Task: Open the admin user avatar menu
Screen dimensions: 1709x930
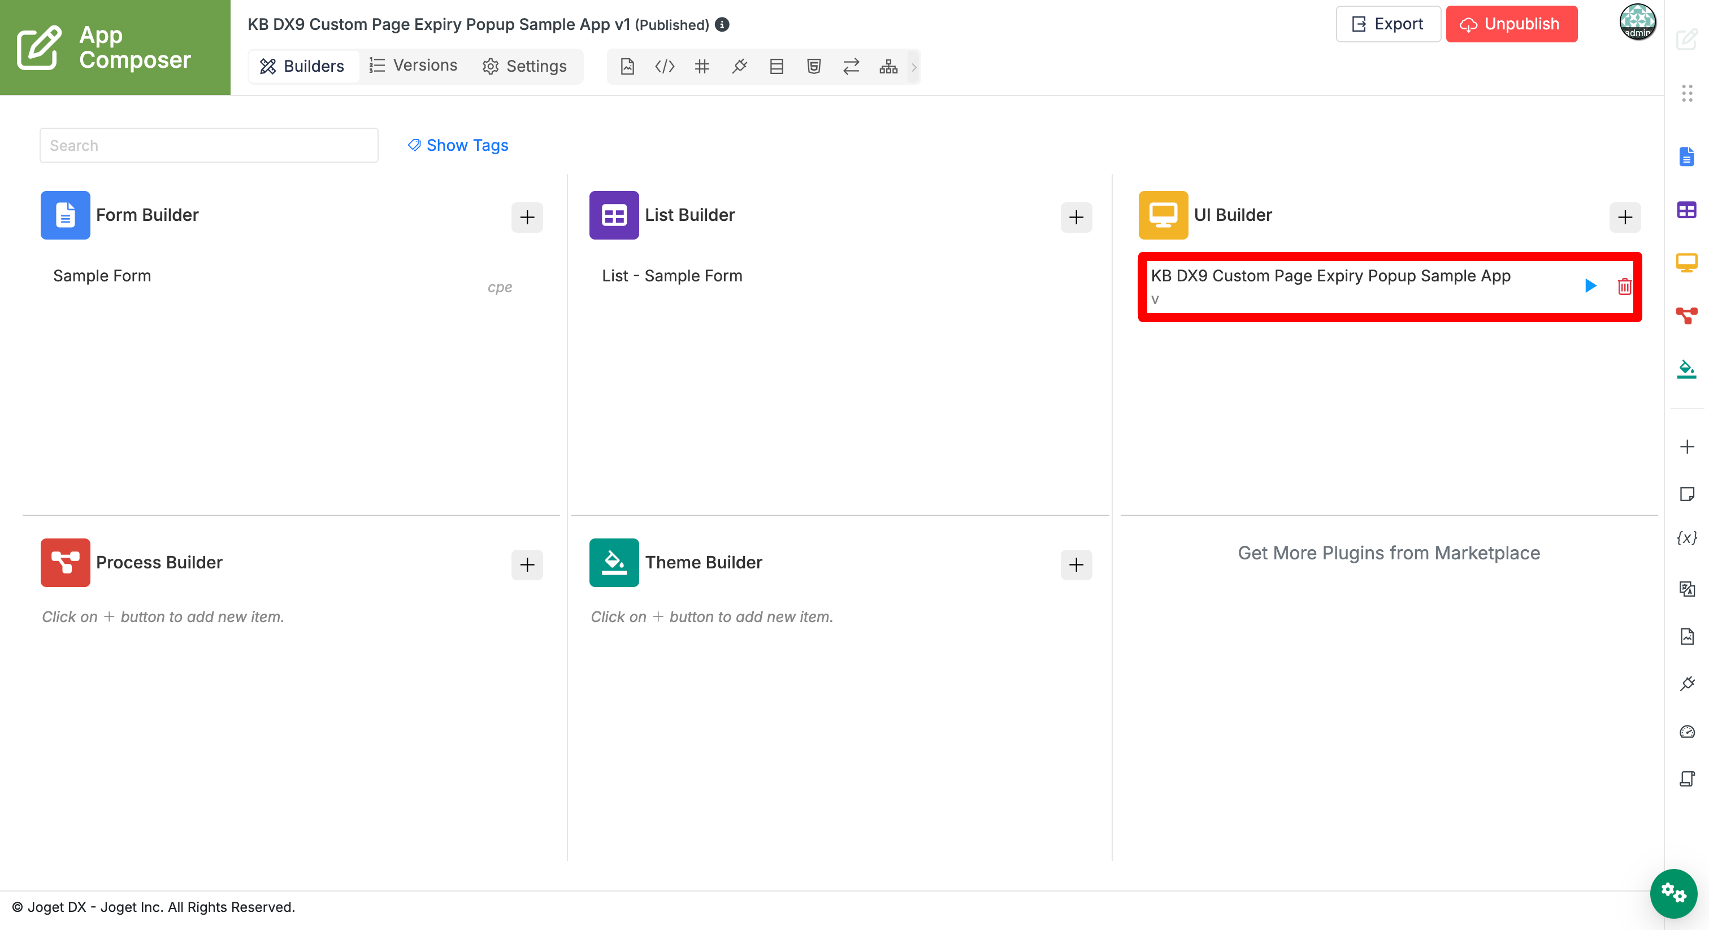Action: [1637, 22]
